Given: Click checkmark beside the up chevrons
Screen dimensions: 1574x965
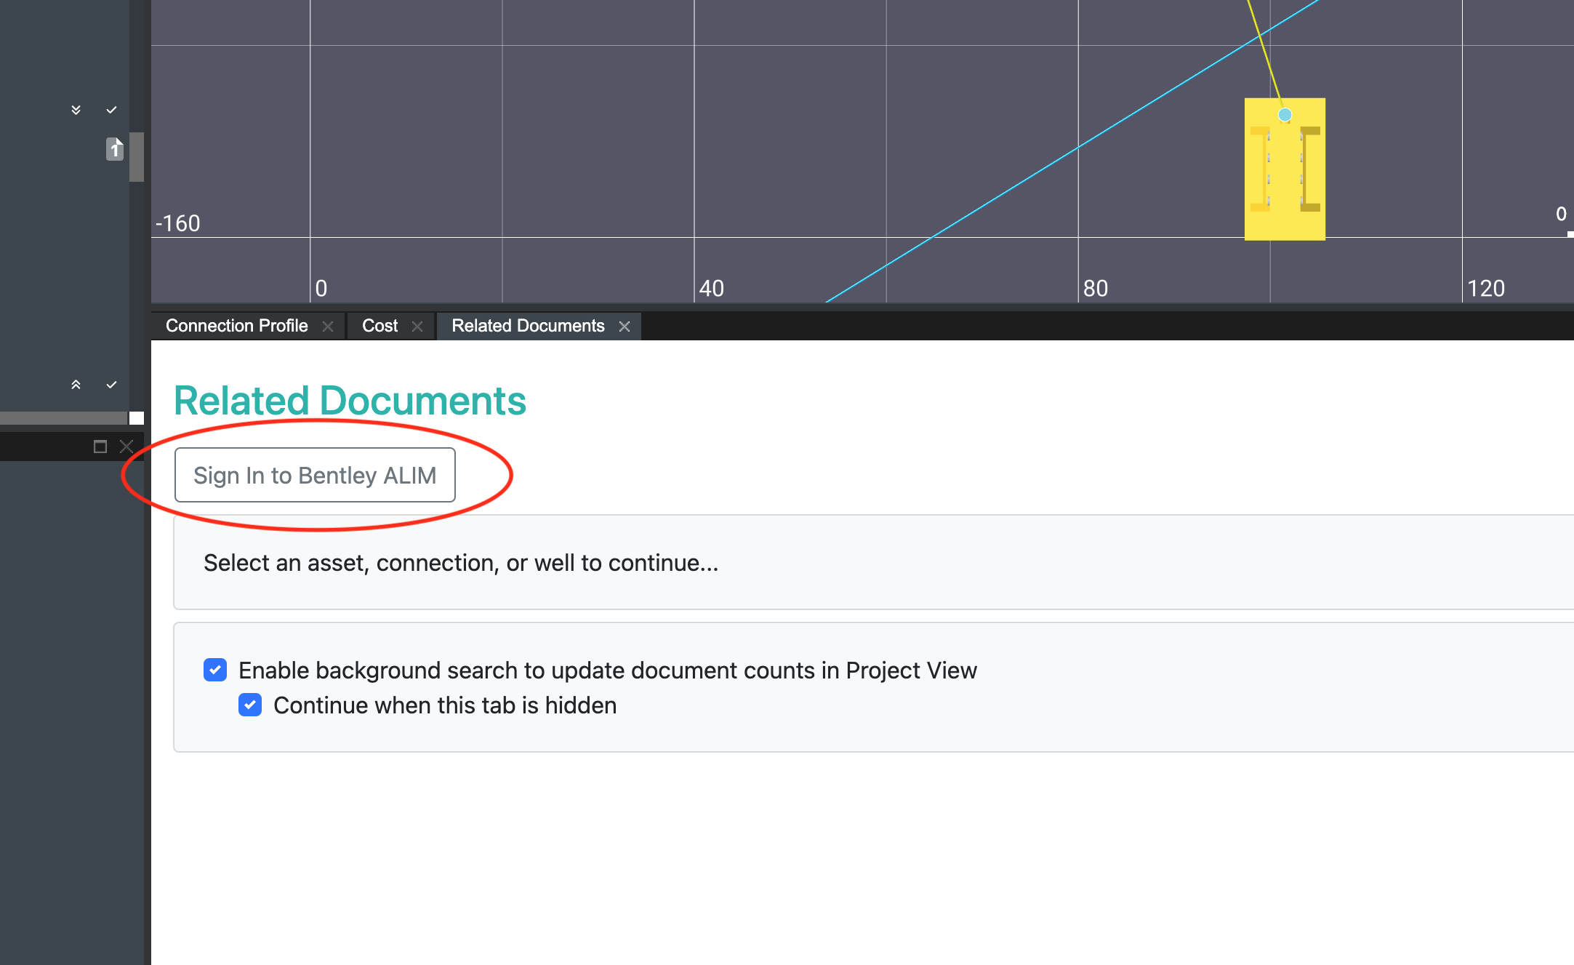Looking at the screenshot, I should (111, 385).
